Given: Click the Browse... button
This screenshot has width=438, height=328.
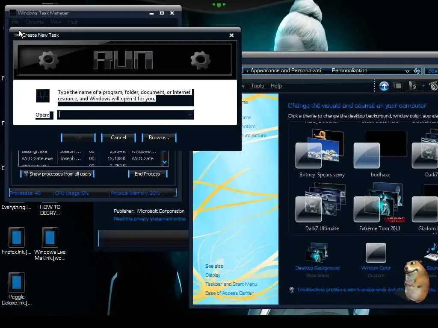Looking at the screenshot, I should pyautogui.click(x=159, y=138).
